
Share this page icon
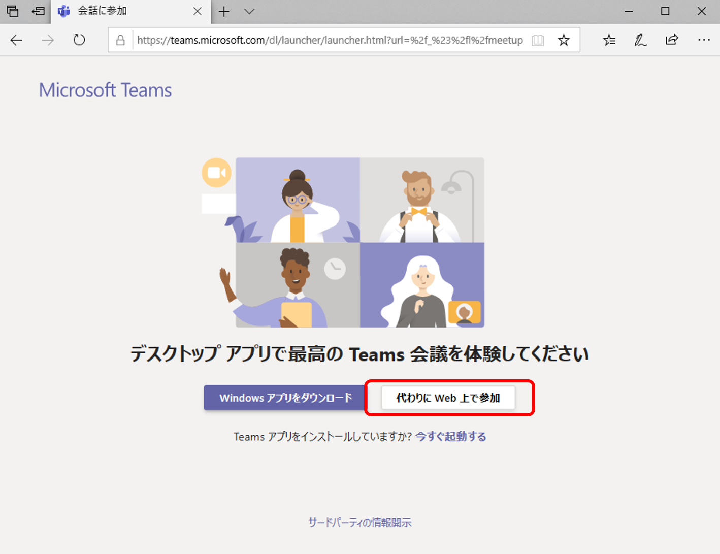click(x=672, y=40)
